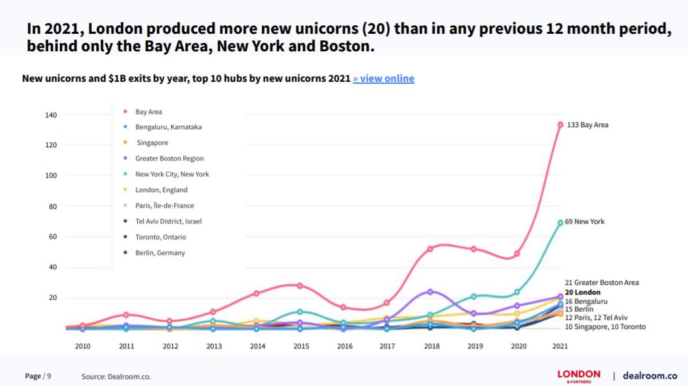Click New York 2021 teal data point
Screen dimensions: 688x386
[x=560, y=223]
